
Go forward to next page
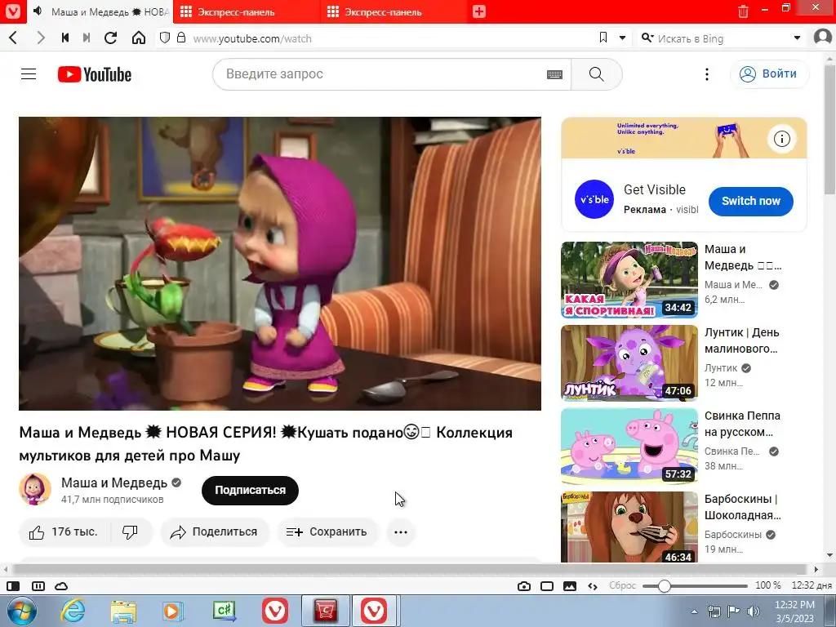click(41, 38)
